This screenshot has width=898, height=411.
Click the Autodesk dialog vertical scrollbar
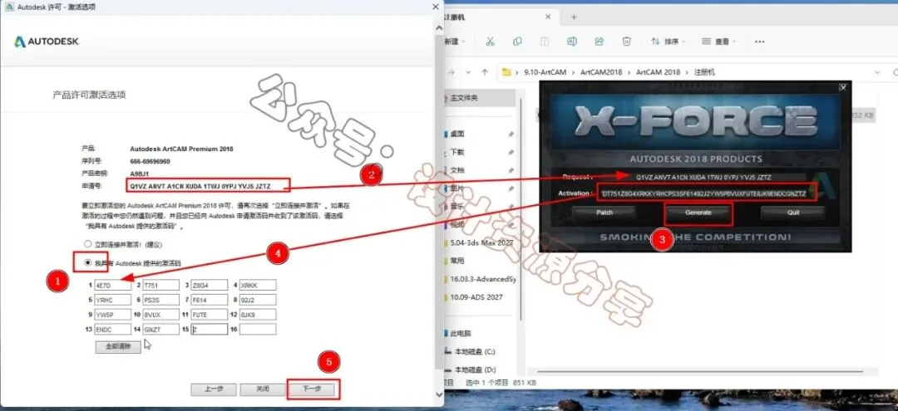click(439, 200)
